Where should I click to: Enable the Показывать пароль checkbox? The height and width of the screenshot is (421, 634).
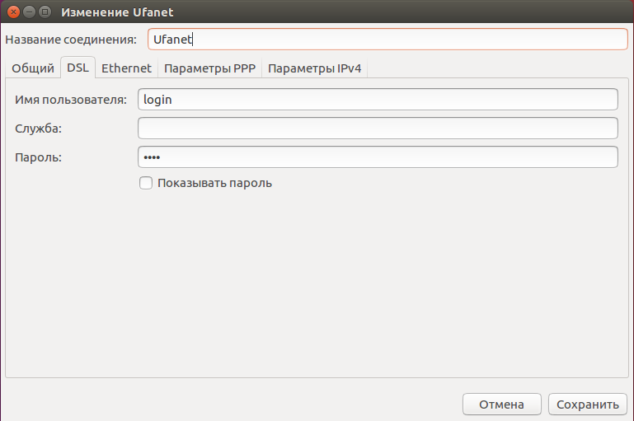tap(146, 183)
